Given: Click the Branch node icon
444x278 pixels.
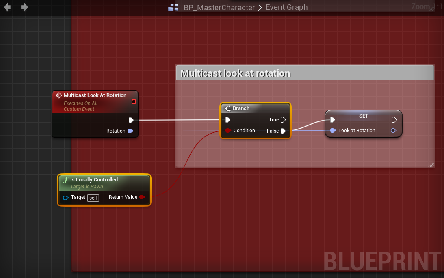Looking at the screenshot, I should click(228, 108).
